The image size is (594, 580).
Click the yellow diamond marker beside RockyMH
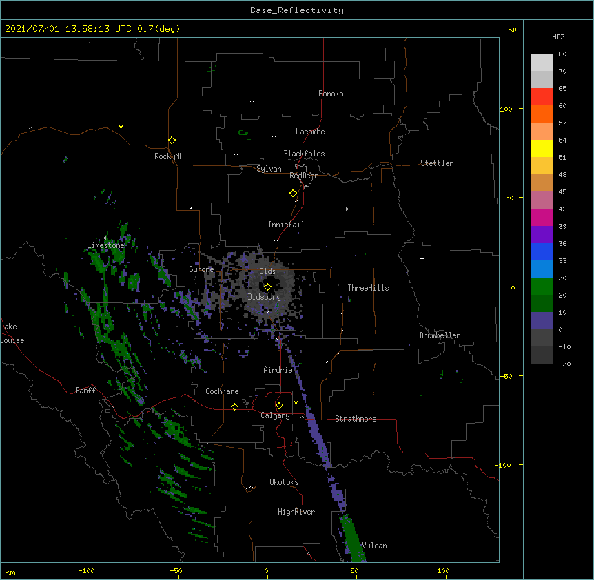pos(172,141)
